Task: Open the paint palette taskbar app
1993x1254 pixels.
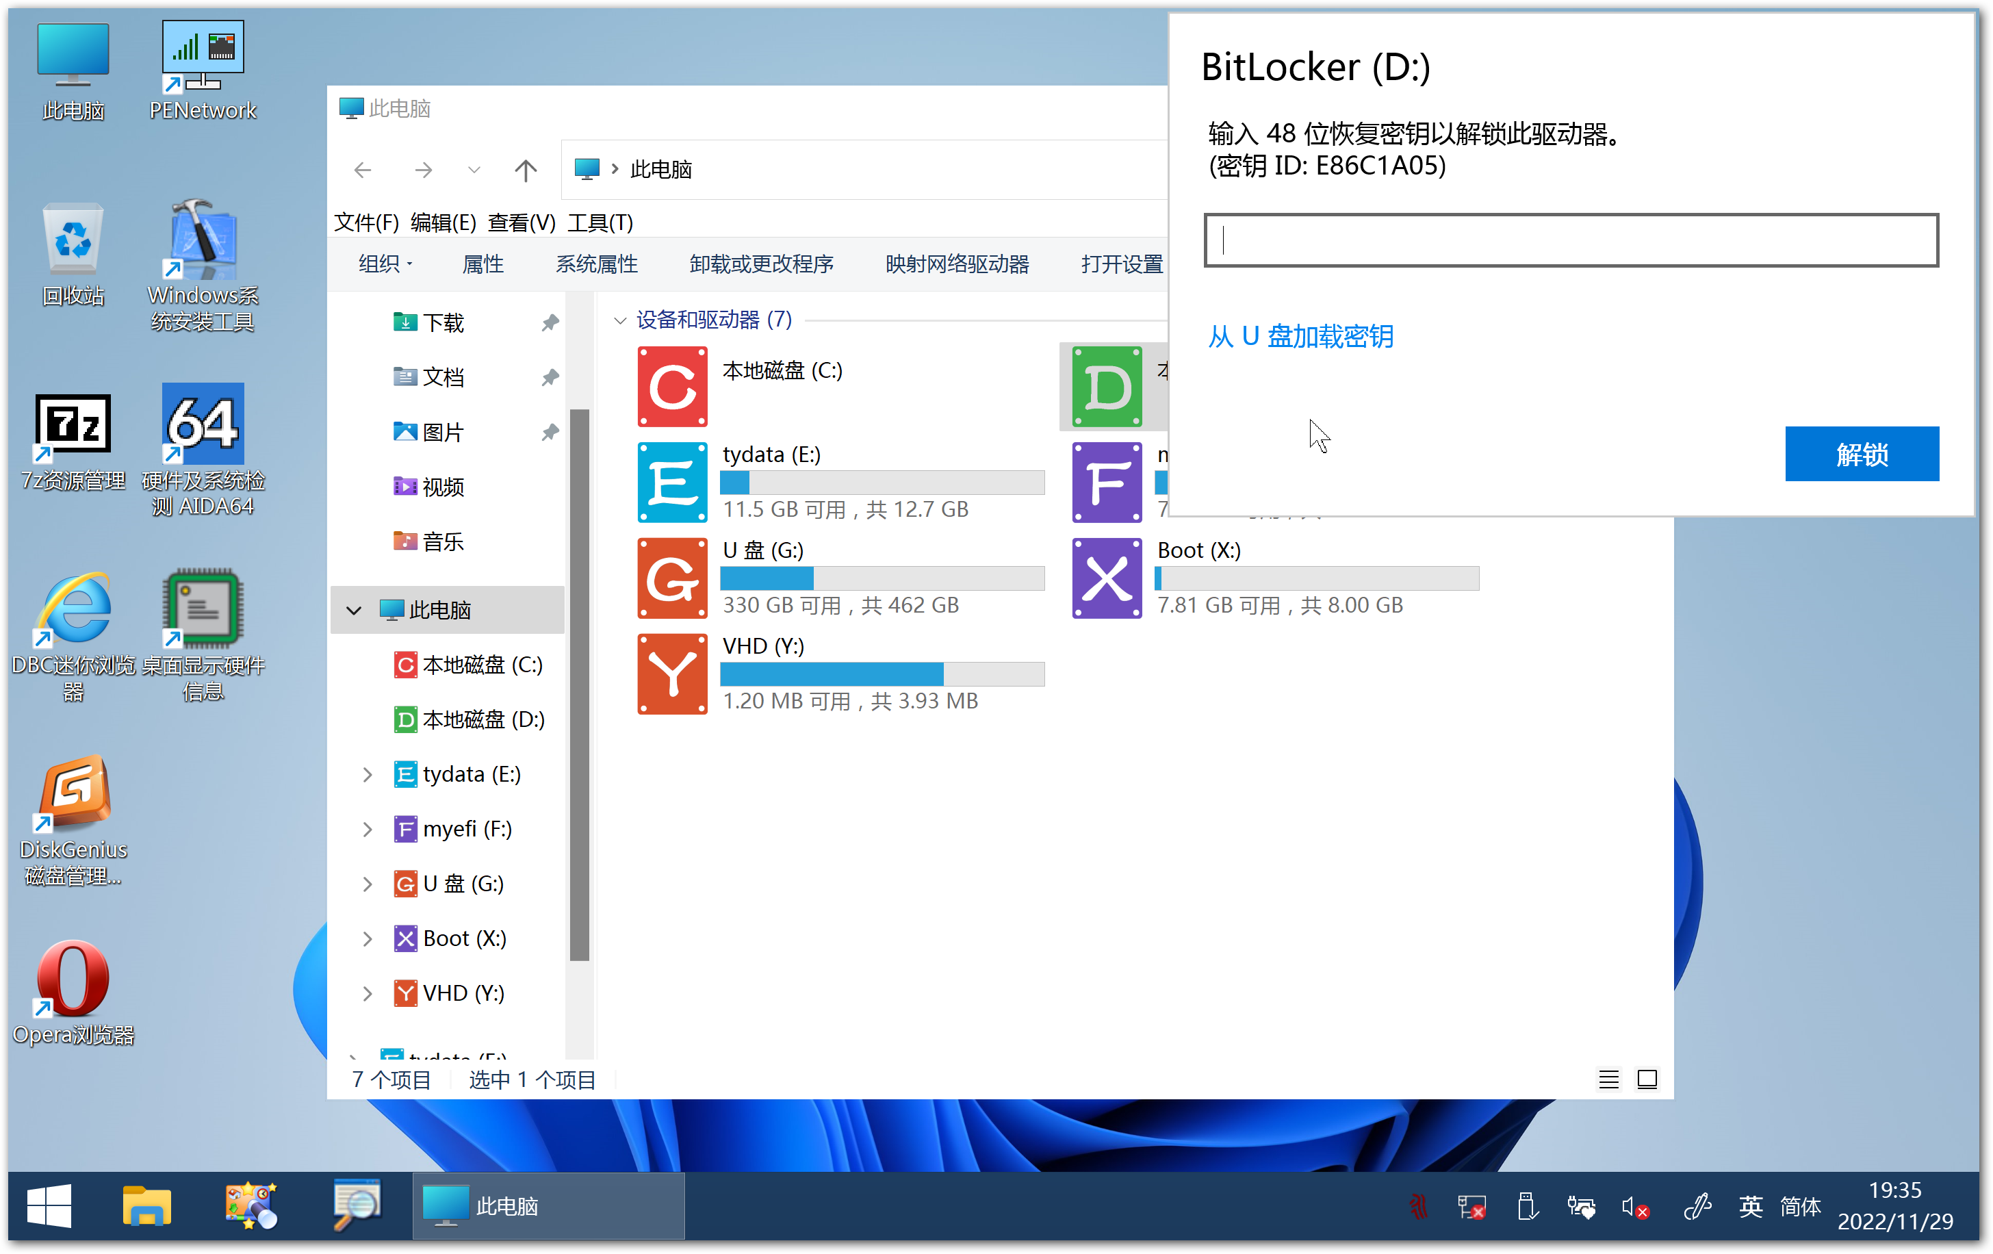Action: (x=250, y=1205)
